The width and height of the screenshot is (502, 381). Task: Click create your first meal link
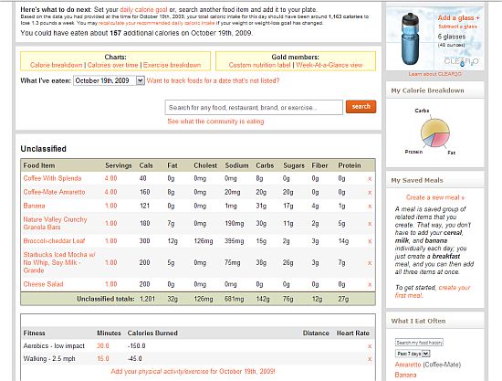pyautogui.click(x=433, y=291)
